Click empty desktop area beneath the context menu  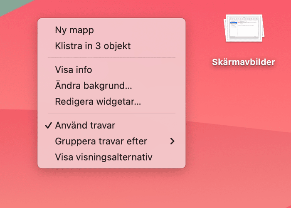pyautogui.click(x=111, y=187)
